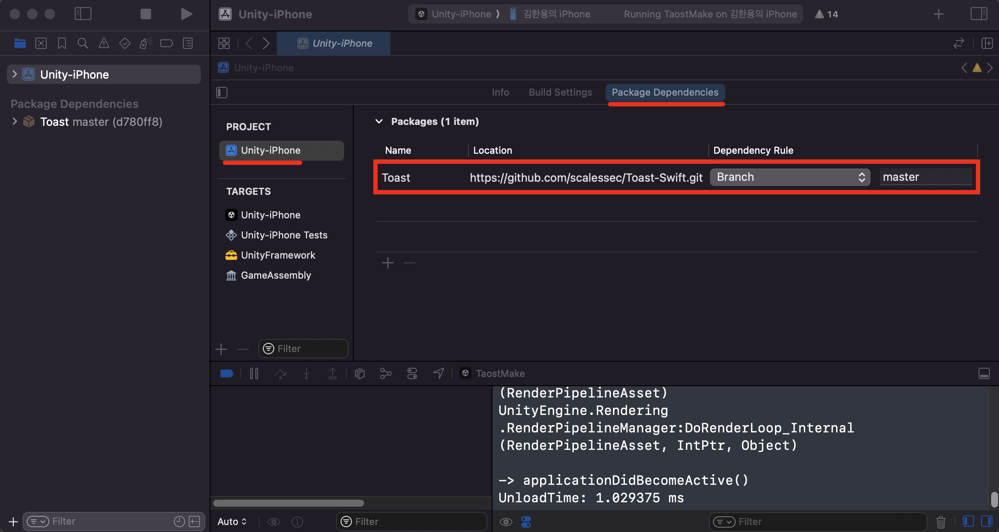Expand the Unity-iPhone project tree item
This screenshot has width=999, height=532.
(14, 74)
